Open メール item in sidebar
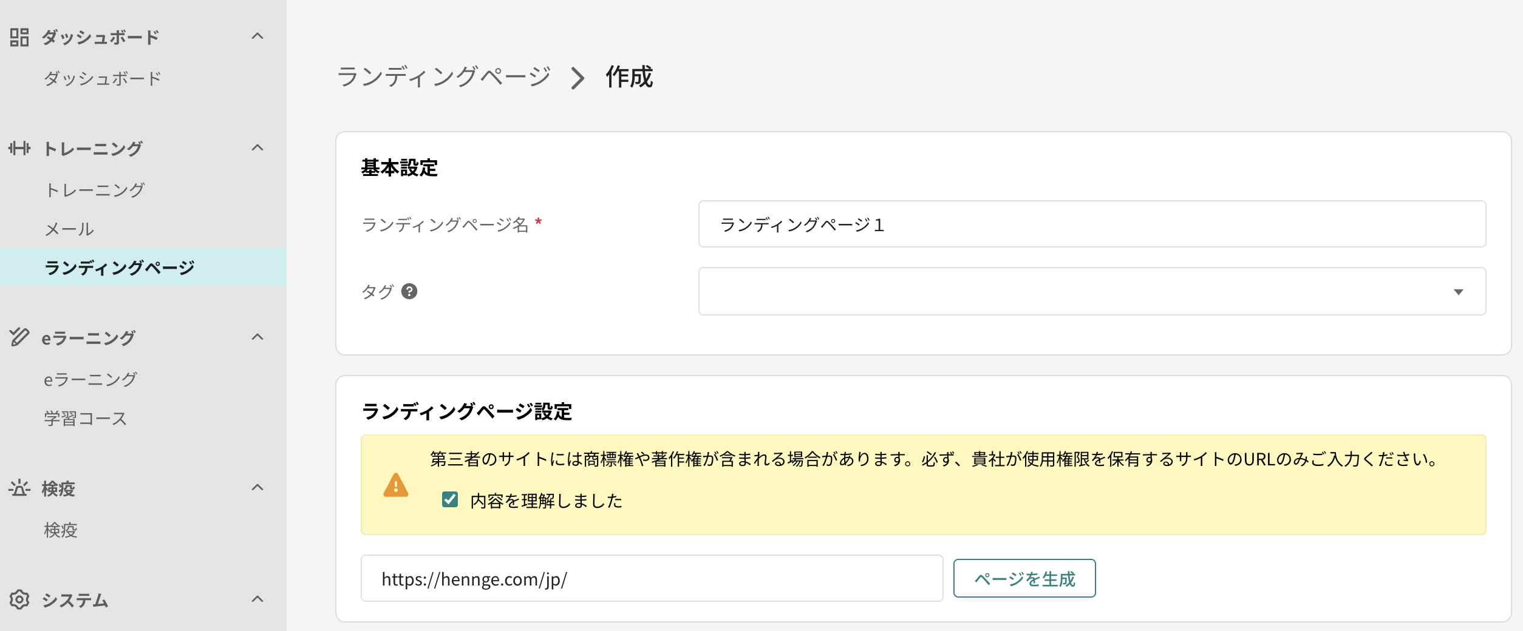Screen dimensions: 1523x631 (69, 229)
